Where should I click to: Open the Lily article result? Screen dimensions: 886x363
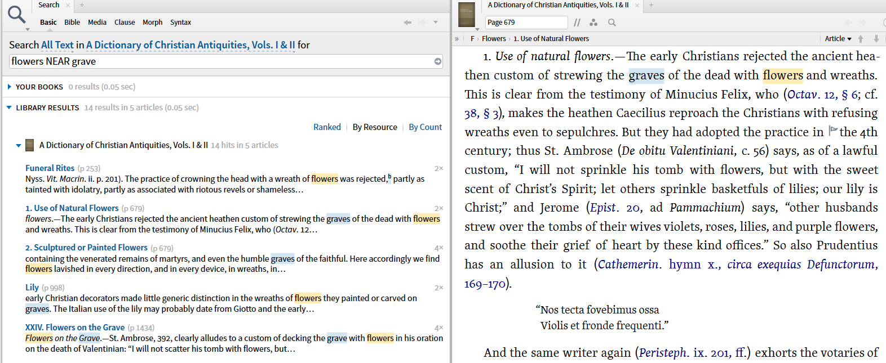(x=32, y=287)
